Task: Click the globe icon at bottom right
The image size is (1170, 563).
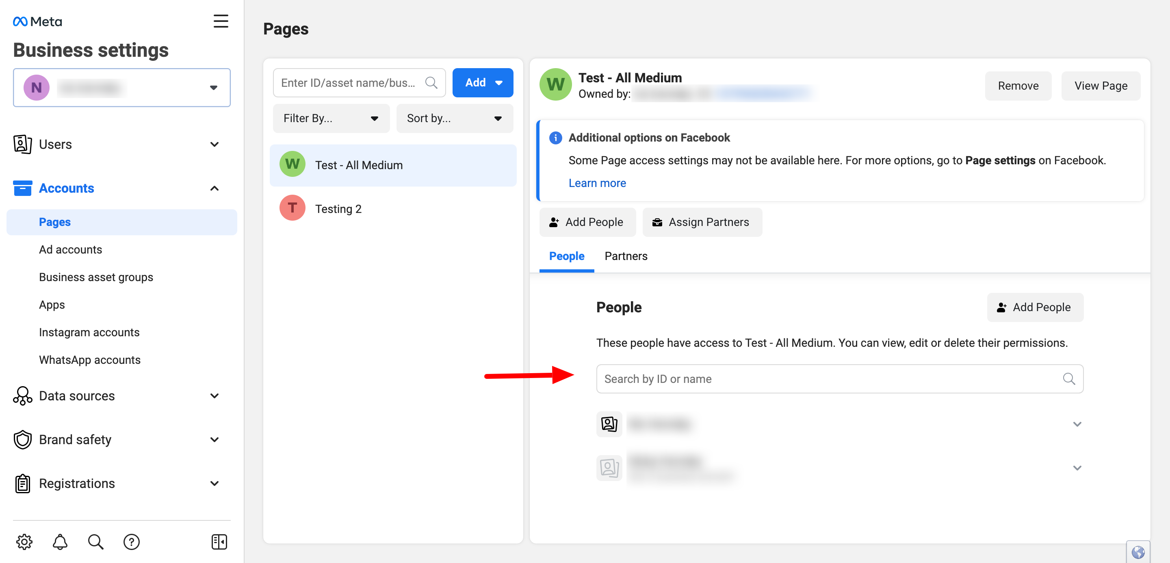Action: pos(1138,552)
